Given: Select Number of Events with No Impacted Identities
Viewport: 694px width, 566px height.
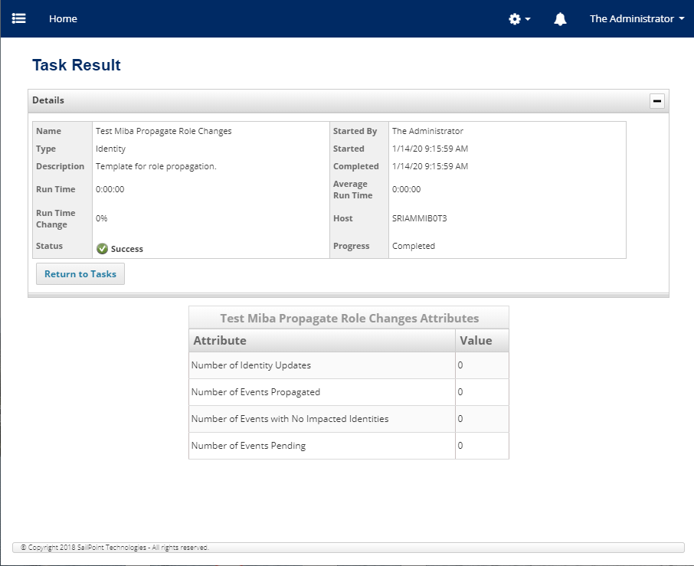Looking at the screenshot, I should [290, 419].
